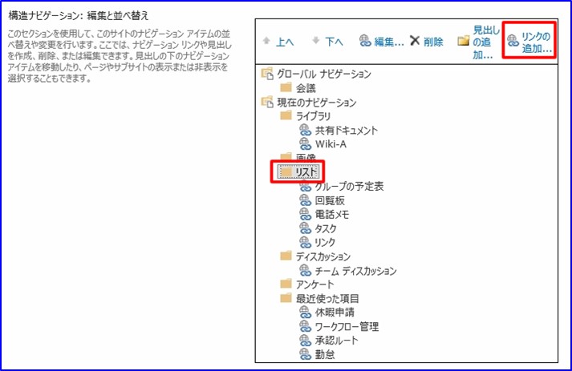
Task: Add a link via リンクの追加...
Action: click(536, 42)
